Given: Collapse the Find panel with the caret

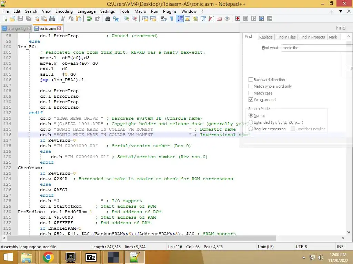Looking at the screenshot, I should (x=349, y=36).
